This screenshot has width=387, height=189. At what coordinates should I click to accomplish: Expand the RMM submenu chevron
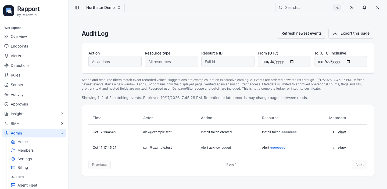pos(62,123)
